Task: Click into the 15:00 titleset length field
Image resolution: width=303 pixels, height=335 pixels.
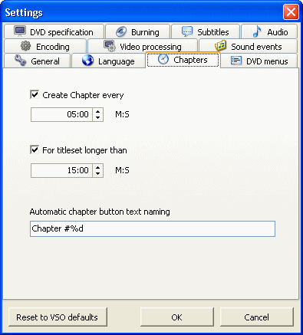Action: click(x=61, y=170)
